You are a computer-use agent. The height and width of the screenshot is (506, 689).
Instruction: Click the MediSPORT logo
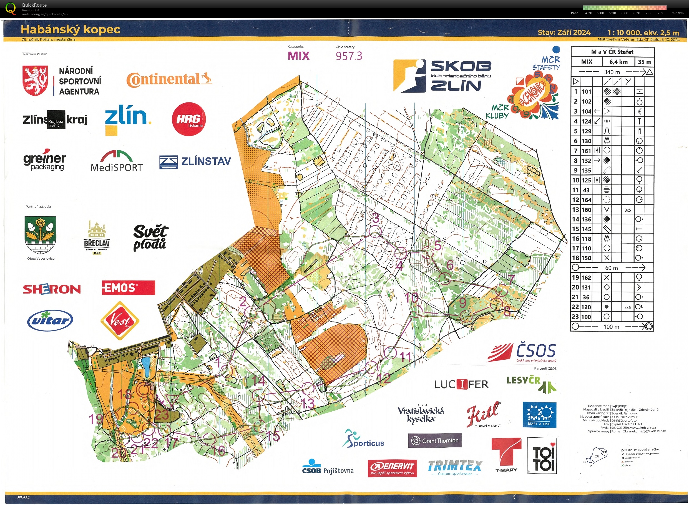click(117, 161)
